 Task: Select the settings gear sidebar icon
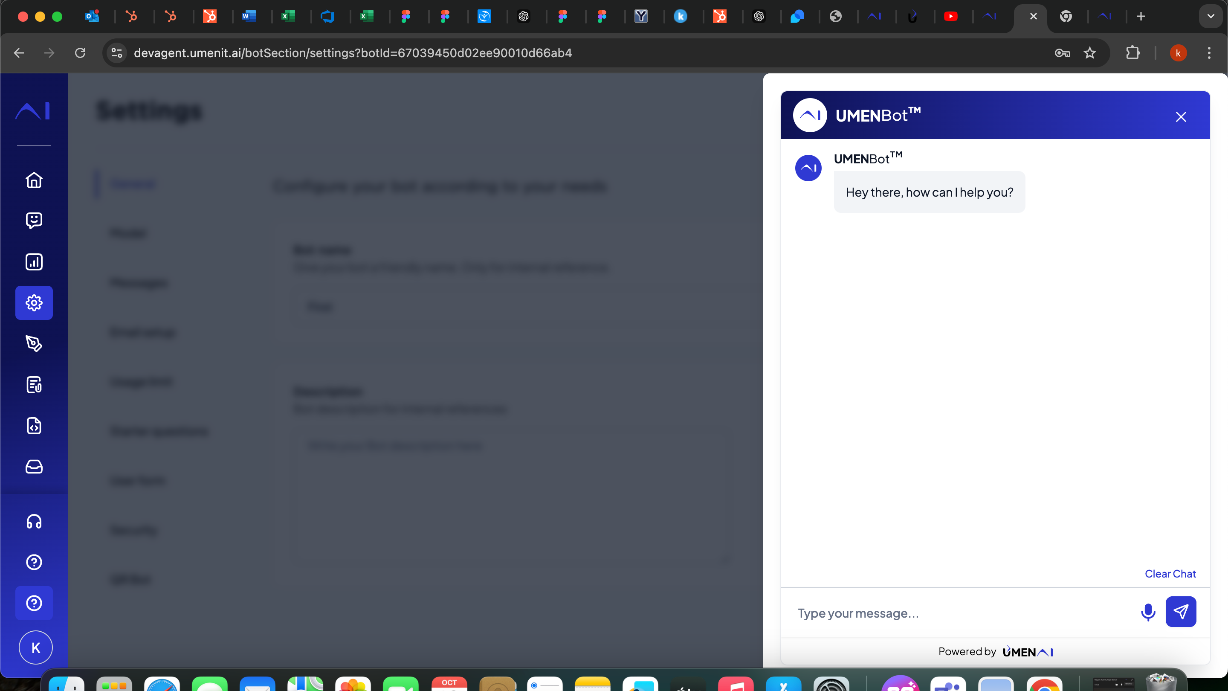[x=34, y=303]
